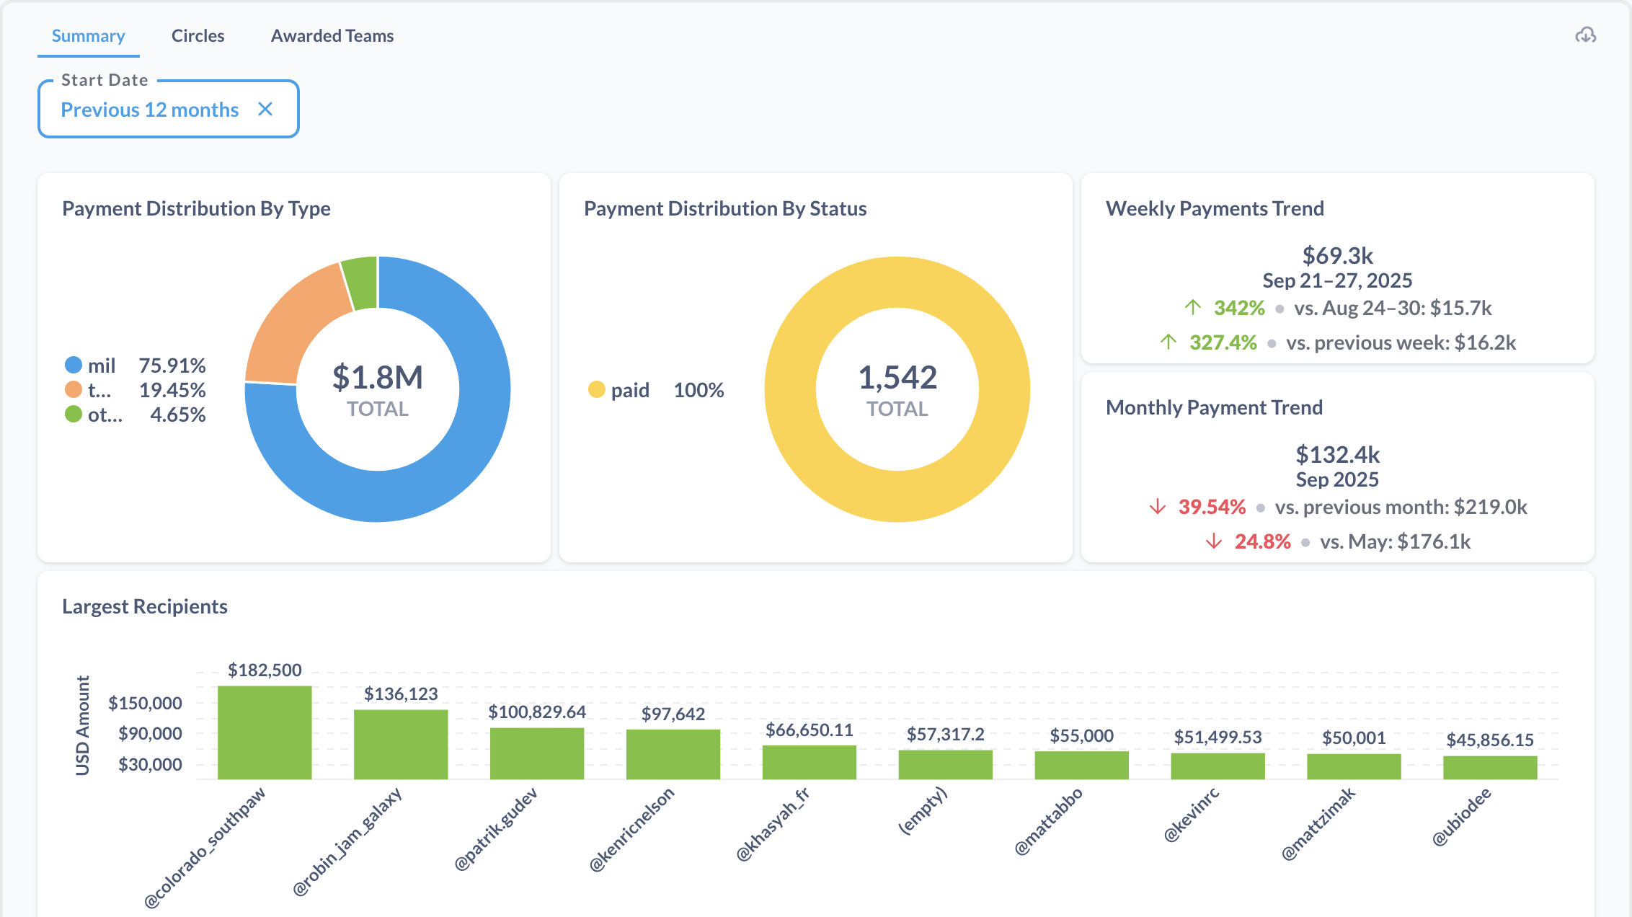
Task: Click the Payment Distribution By Type title
Action: point(196,208)
